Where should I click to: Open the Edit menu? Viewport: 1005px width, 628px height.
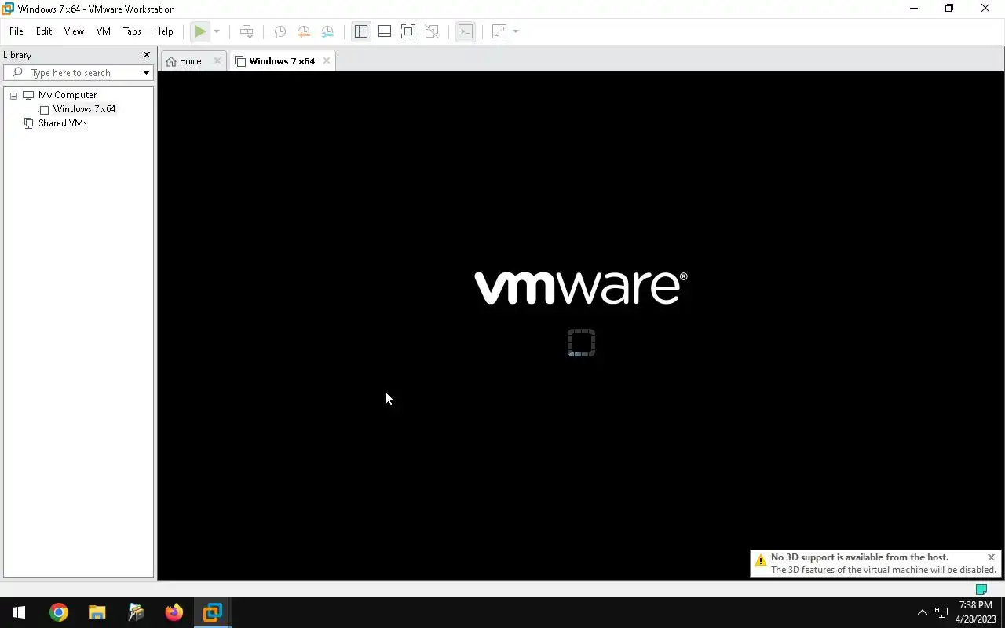coord(44,31)
